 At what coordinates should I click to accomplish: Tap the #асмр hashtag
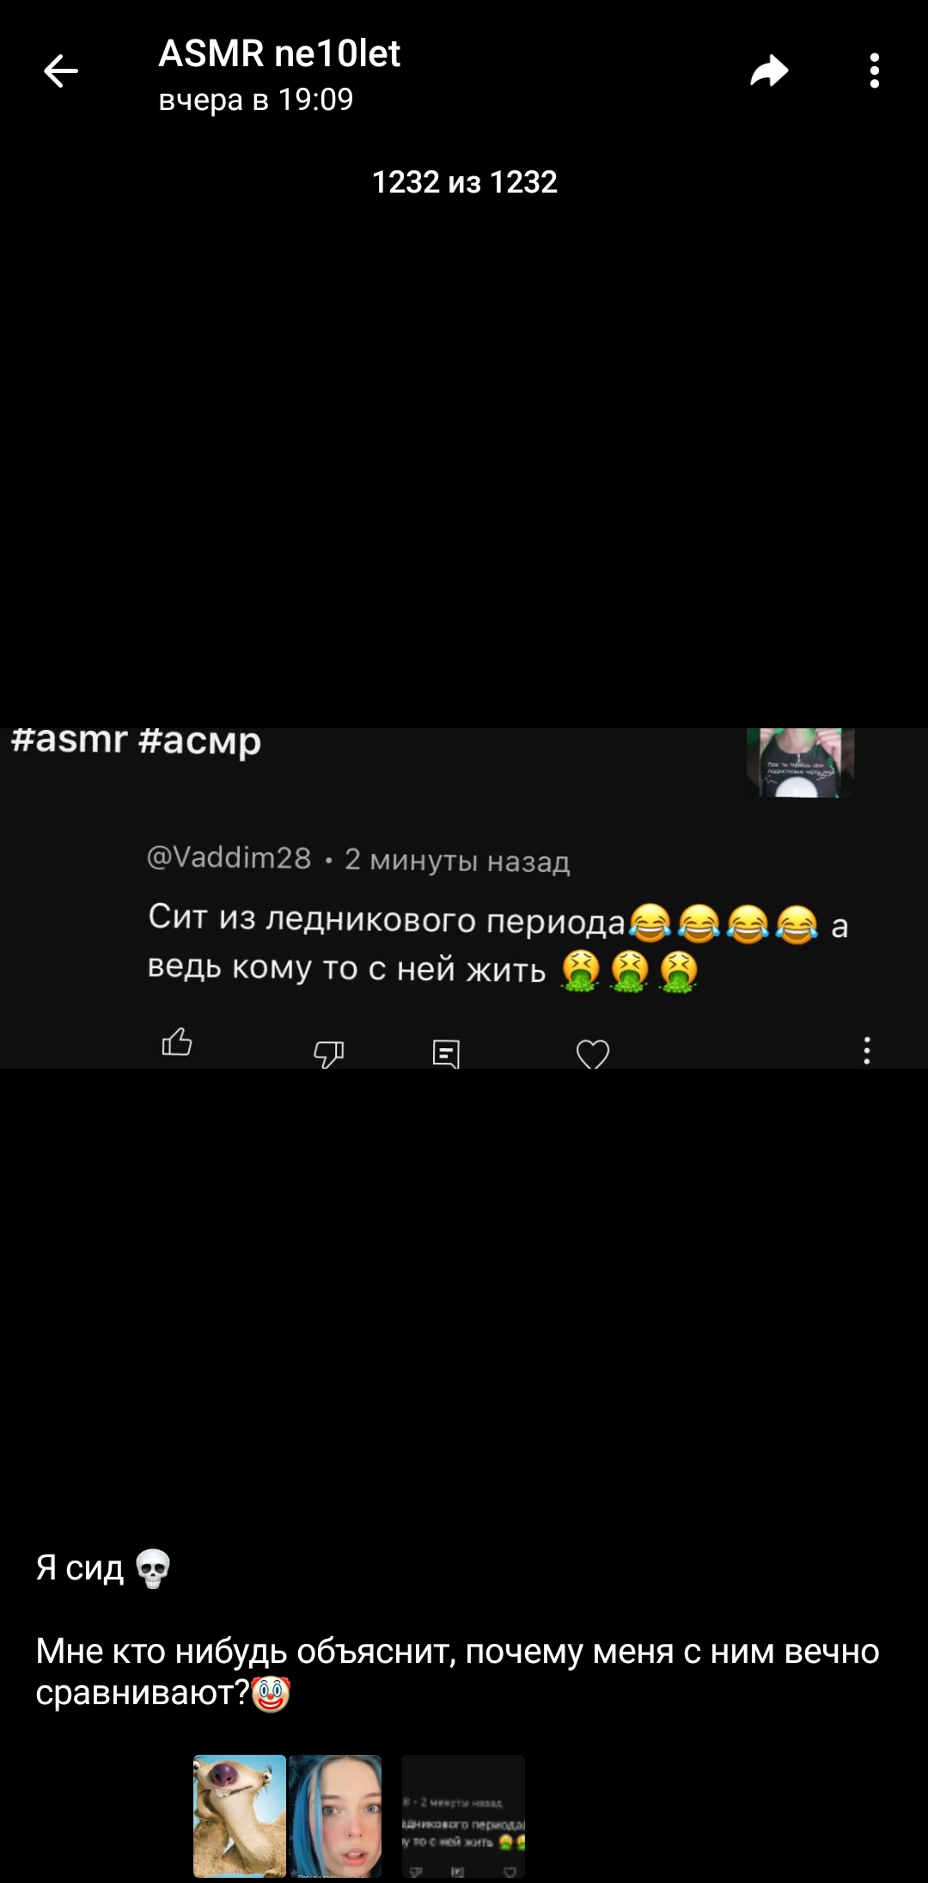pyautogui.click(x=198, y=742)
